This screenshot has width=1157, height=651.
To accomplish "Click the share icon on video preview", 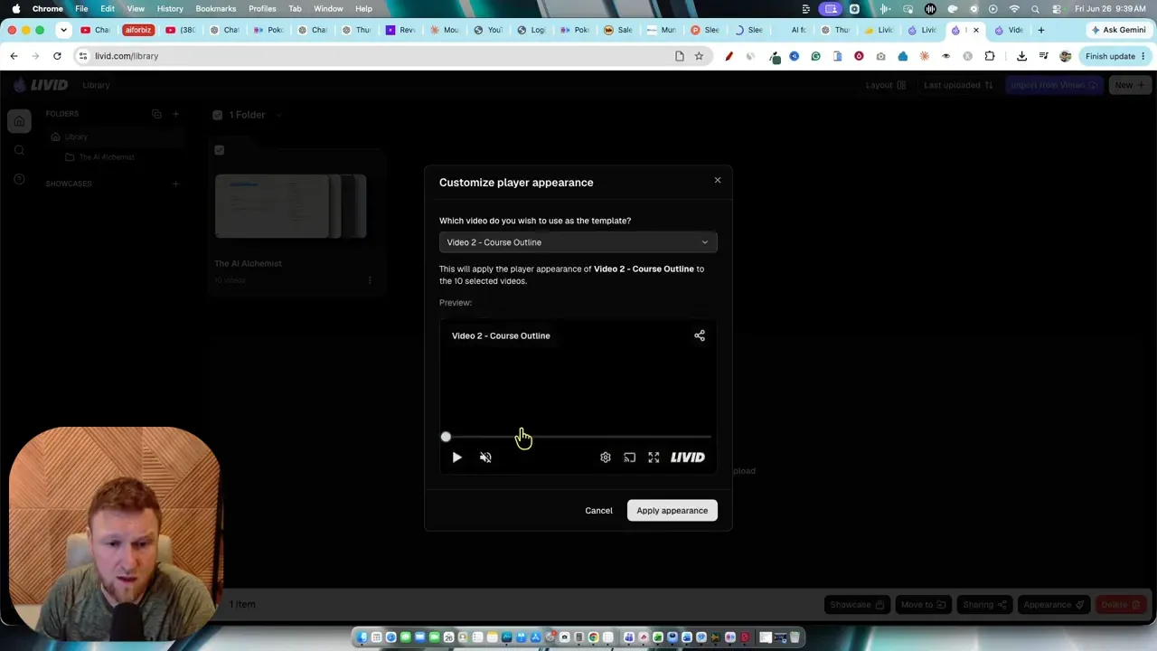I will click(700, 335).
